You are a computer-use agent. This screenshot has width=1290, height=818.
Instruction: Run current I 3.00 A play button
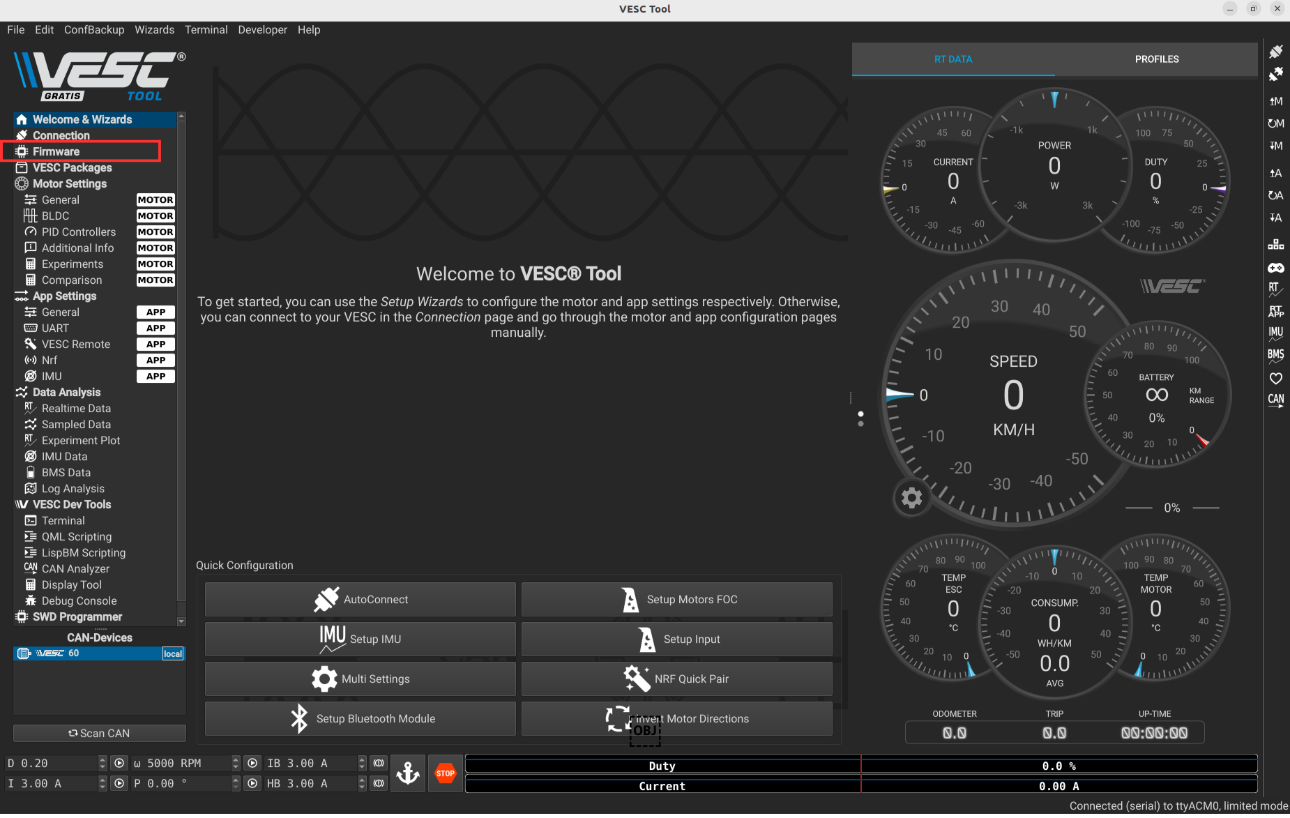[x=119, y=784]
